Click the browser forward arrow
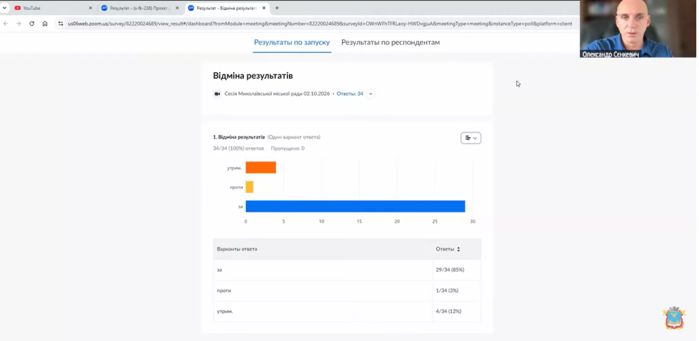Screen dimensions: 699x341 19,23
